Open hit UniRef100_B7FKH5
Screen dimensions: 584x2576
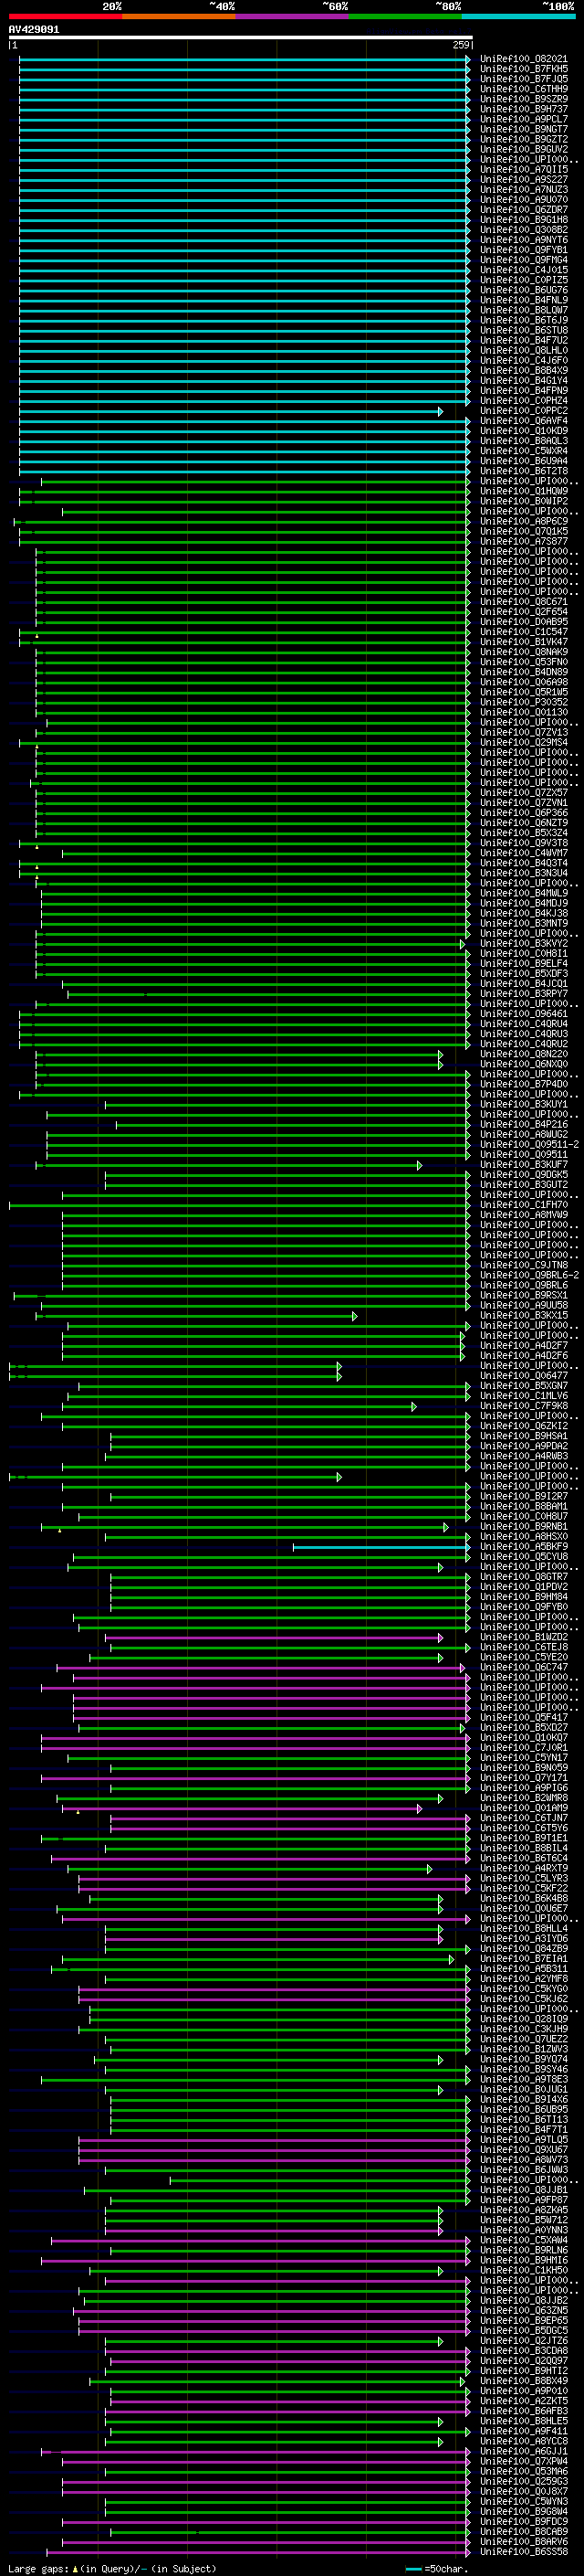pyautogui.click(x=524, y=69)
